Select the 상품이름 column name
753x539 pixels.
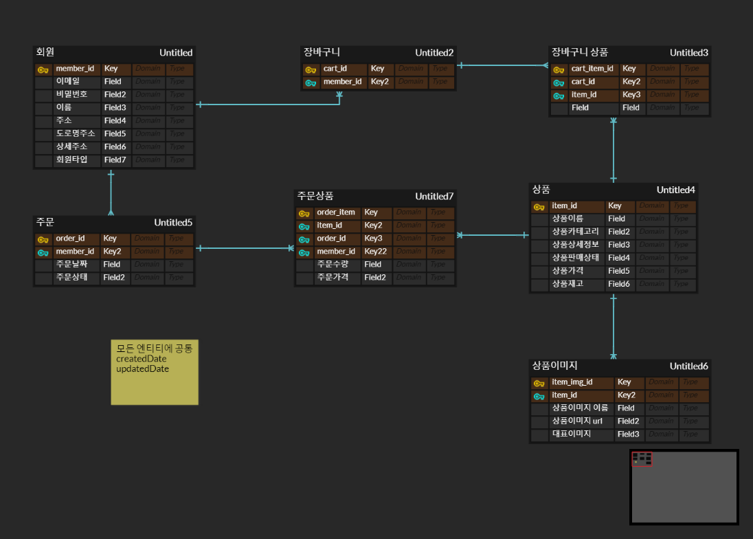(567, 218)
